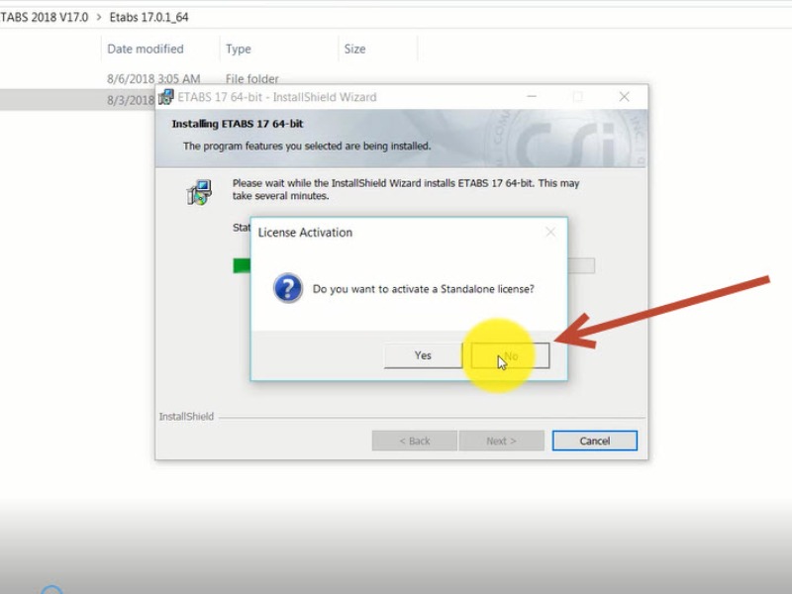The image size is (792, 594).
Task: Open the Etabs 17.0.1_64 breadcrumb segment
Action: point(148,17)
